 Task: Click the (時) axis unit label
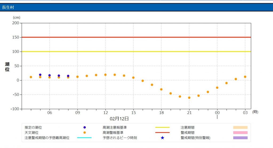tap(255, 112)
